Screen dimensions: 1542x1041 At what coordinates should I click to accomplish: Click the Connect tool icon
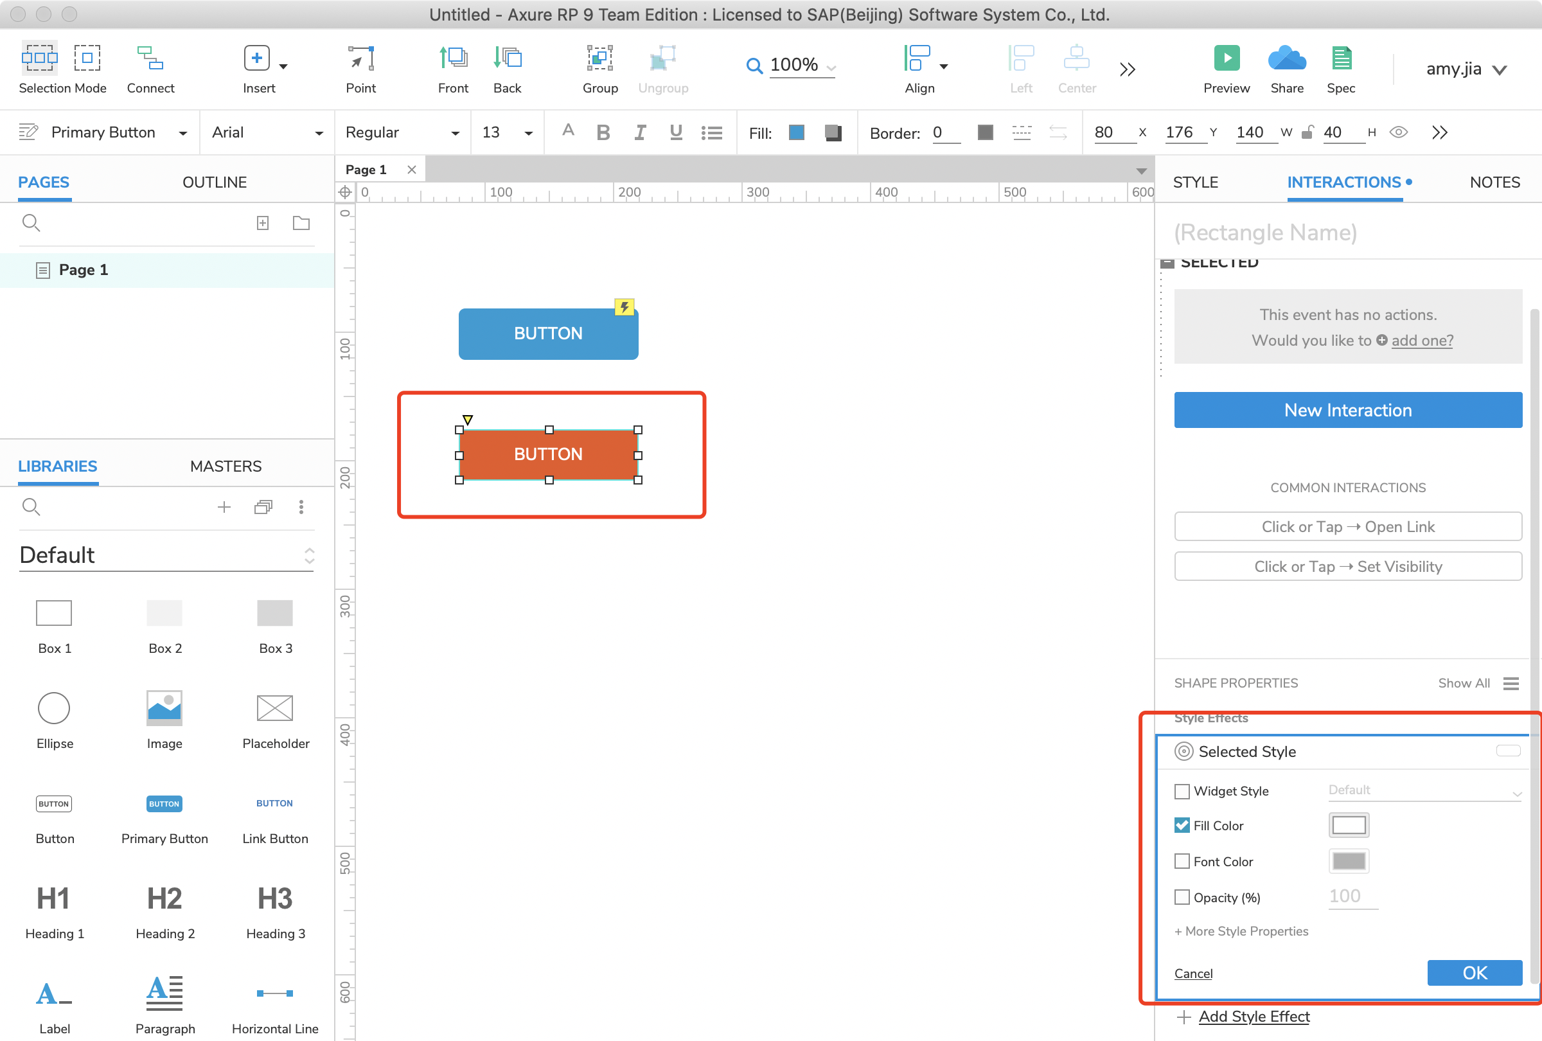click(x=150, y=58)
